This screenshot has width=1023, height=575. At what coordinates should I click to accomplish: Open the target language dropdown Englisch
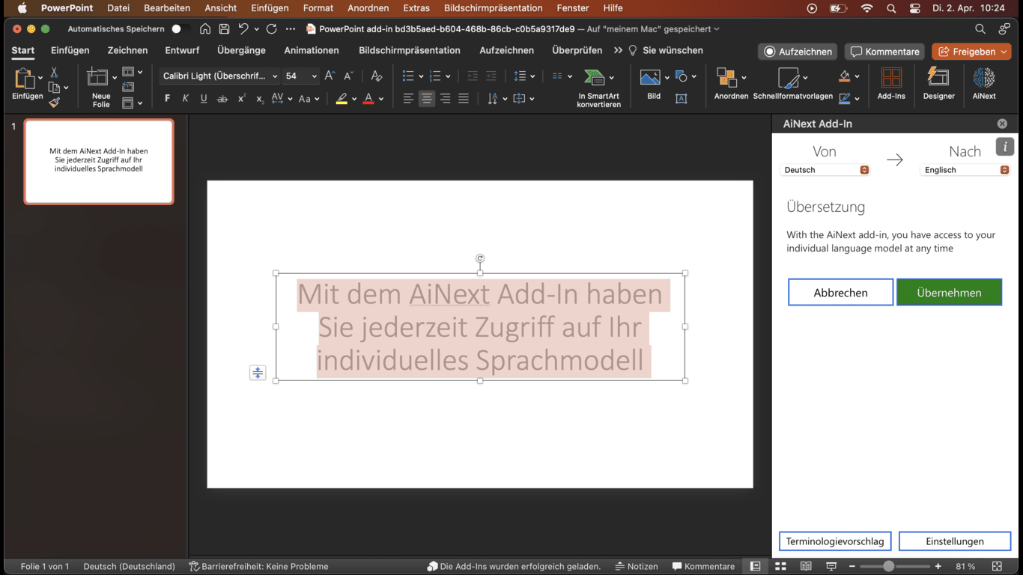pos(965,170)
